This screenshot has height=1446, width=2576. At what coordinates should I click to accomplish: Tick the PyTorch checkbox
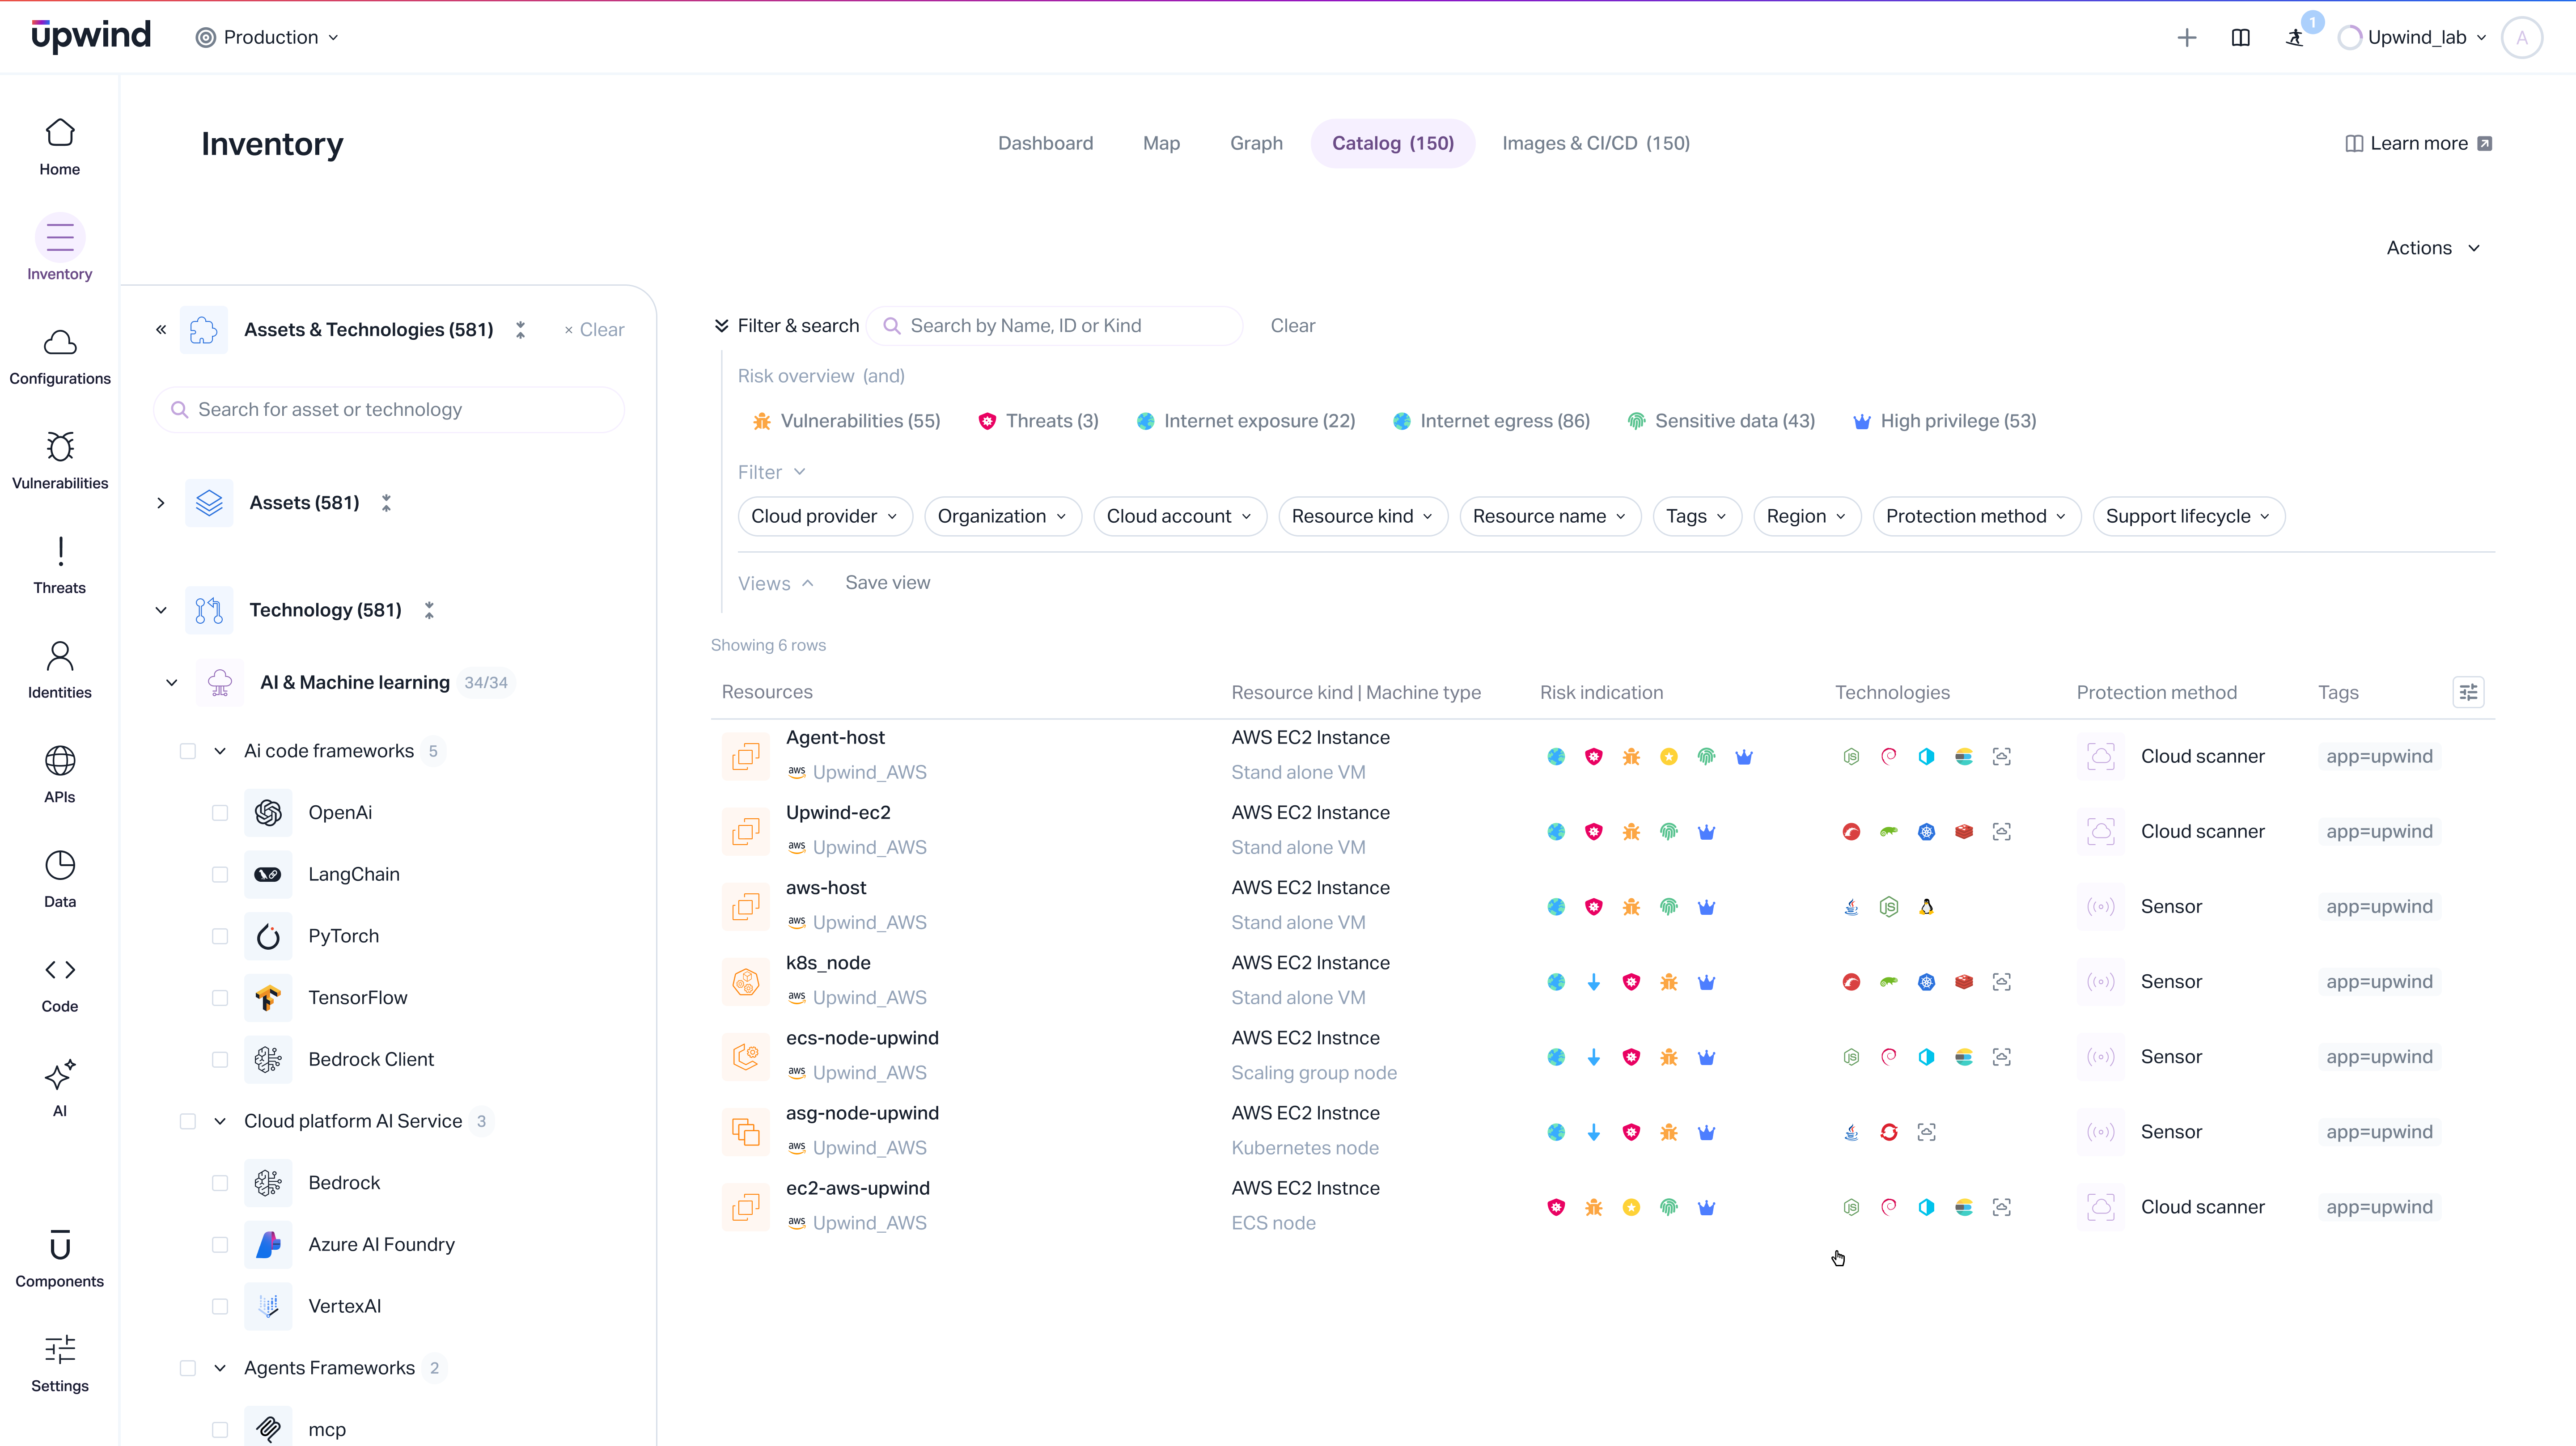tap(220, 936)
